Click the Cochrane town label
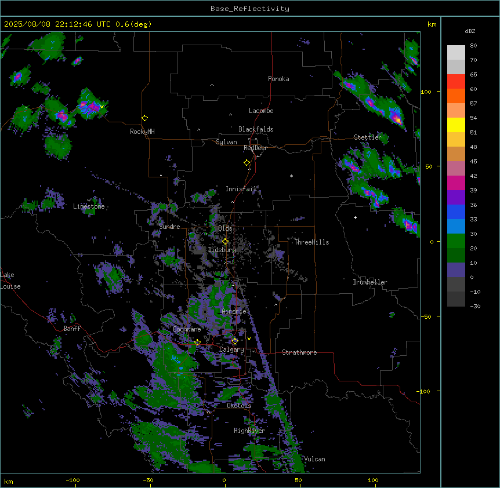Image resolution: width=500 pixels, height=488 pixels. pyautogui.click(x=187, y=329)
